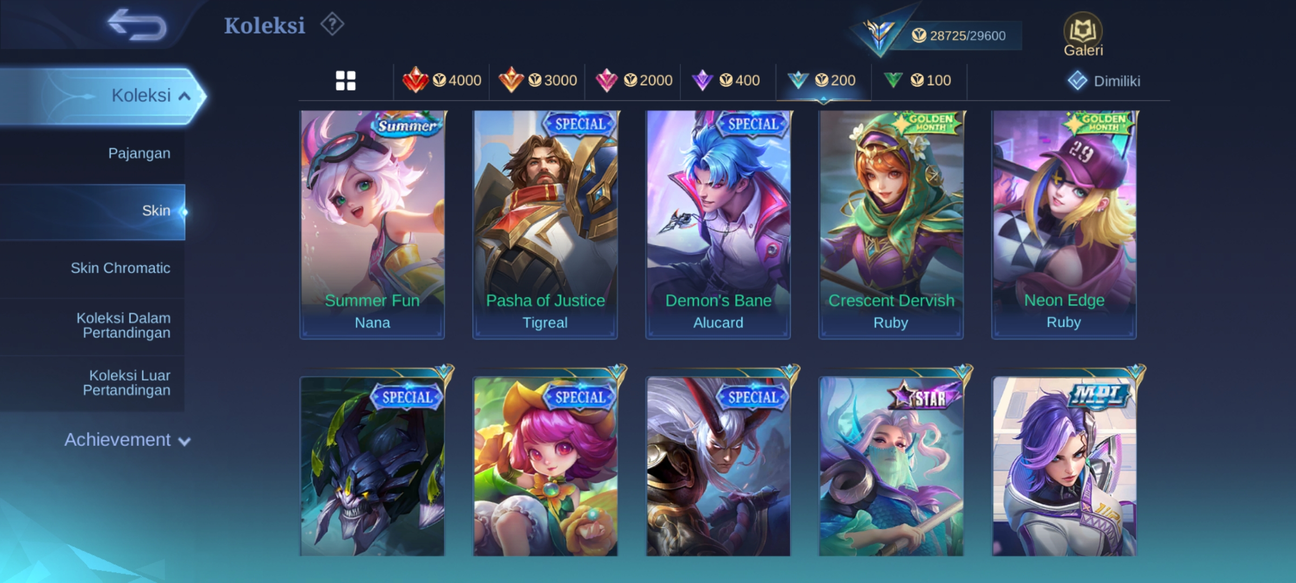Open the Koleksi help question mark
Image resolution: width=1296 pixels, height=583 pixels.
332,24
